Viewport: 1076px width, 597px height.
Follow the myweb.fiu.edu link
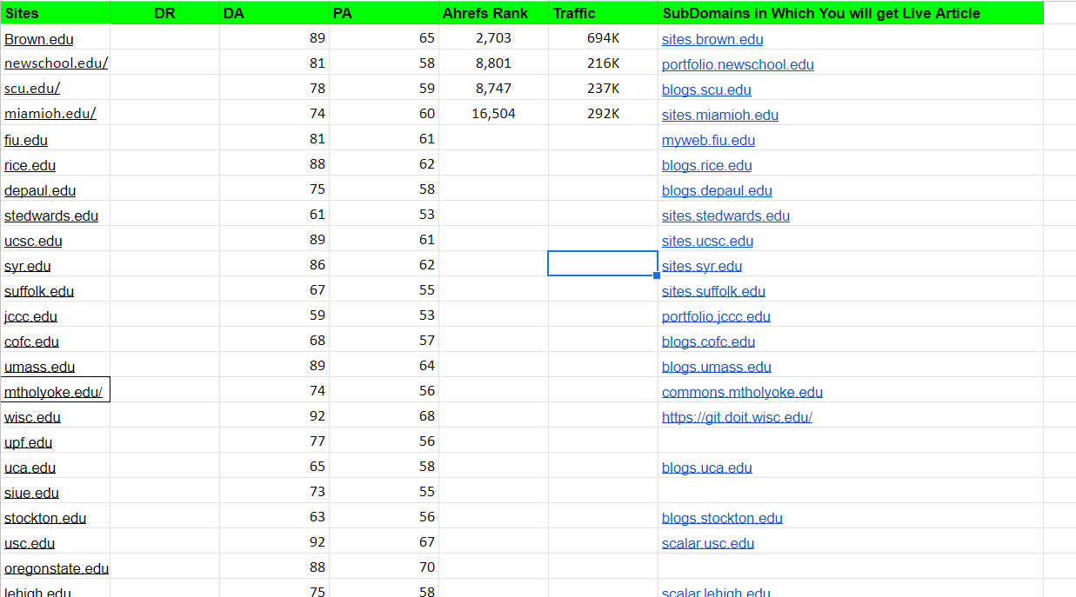click(708, 140)
